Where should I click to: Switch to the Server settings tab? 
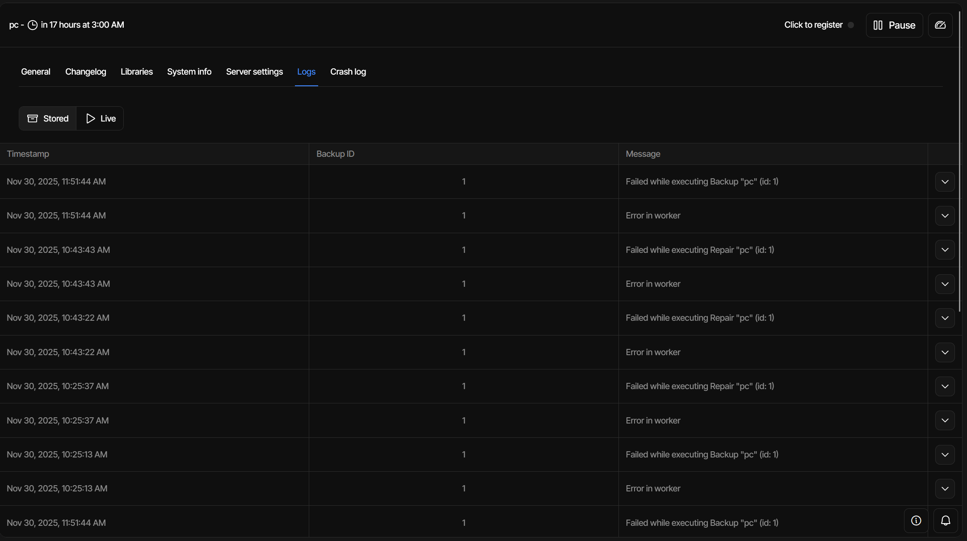254,71
